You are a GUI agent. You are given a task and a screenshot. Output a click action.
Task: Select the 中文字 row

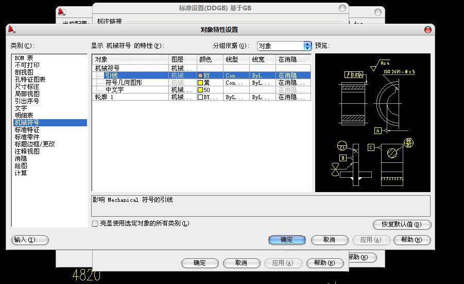201,90
